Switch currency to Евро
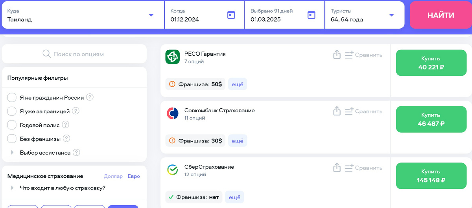This screenshot has height=208, width=472. tap(134, 176)
